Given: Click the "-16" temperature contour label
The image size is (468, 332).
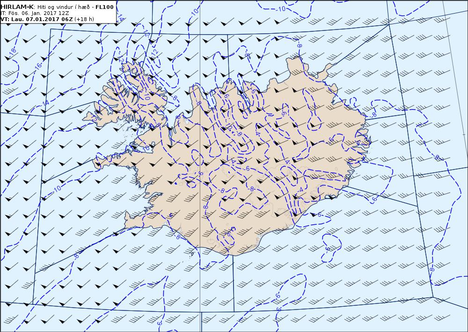Looking at the screenshot, I should [38, 67].
